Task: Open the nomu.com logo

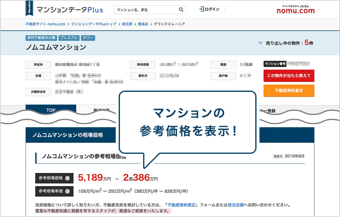Action: [x=296, y=10]
